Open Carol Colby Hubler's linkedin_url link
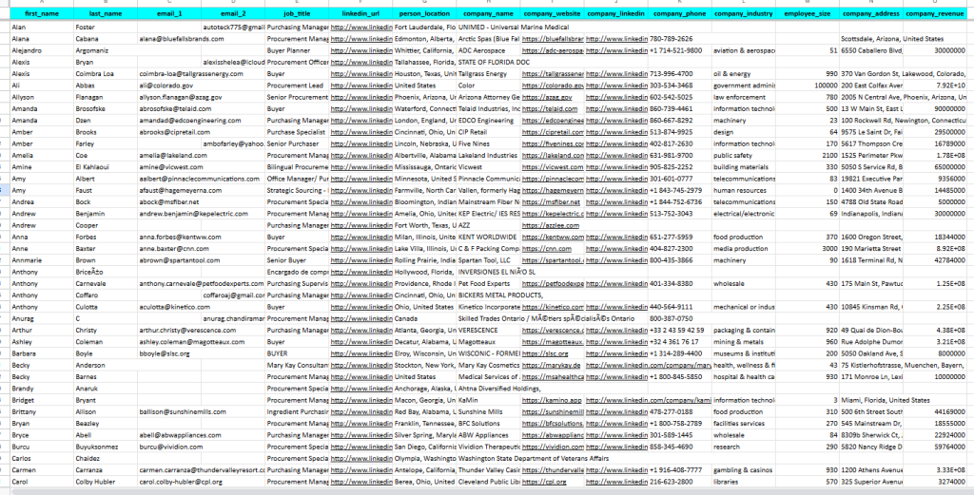This screenshot has height=495, width=974. tap(360, 482)
